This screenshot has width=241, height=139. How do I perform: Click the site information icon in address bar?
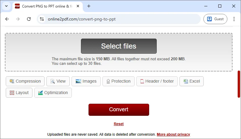pyautogui.click(x=42, y=19)
